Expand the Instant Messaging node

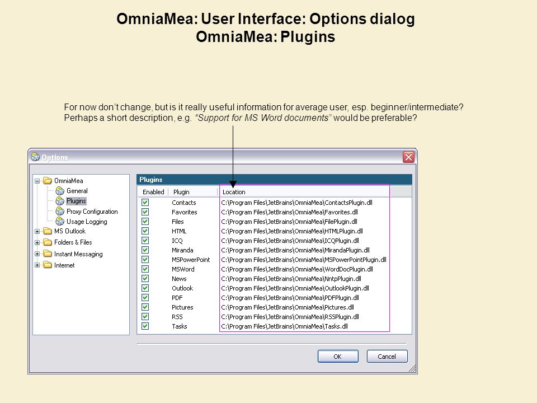[x=37, y=254]
